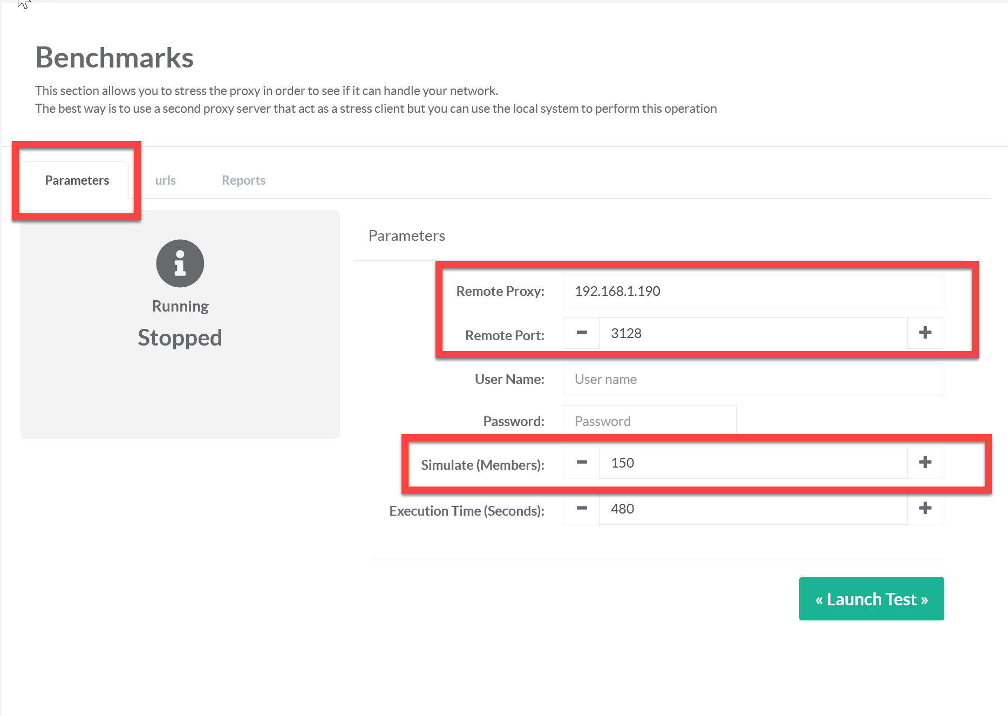Click the minus icon for Remote Port
1008x716 pixels.
tap(581, 333)
